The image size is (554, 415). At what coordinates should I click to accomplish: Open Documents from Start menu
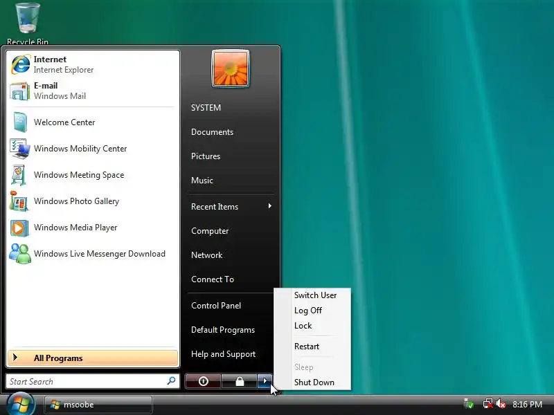(x=213, y=132)
